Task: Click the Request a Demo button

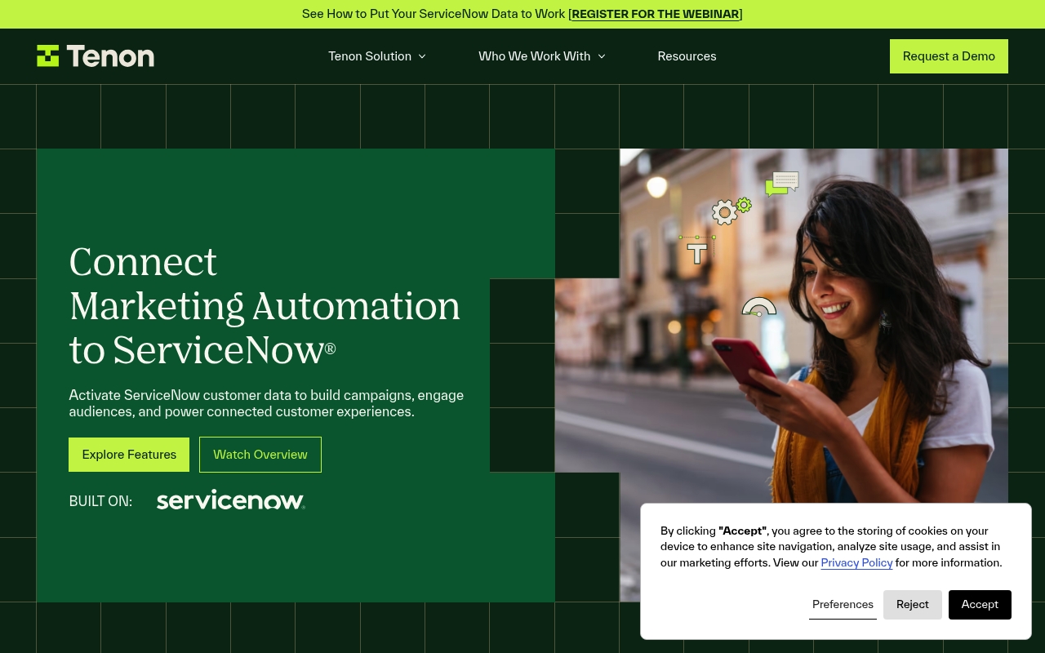Action: [x=949, y=56]
